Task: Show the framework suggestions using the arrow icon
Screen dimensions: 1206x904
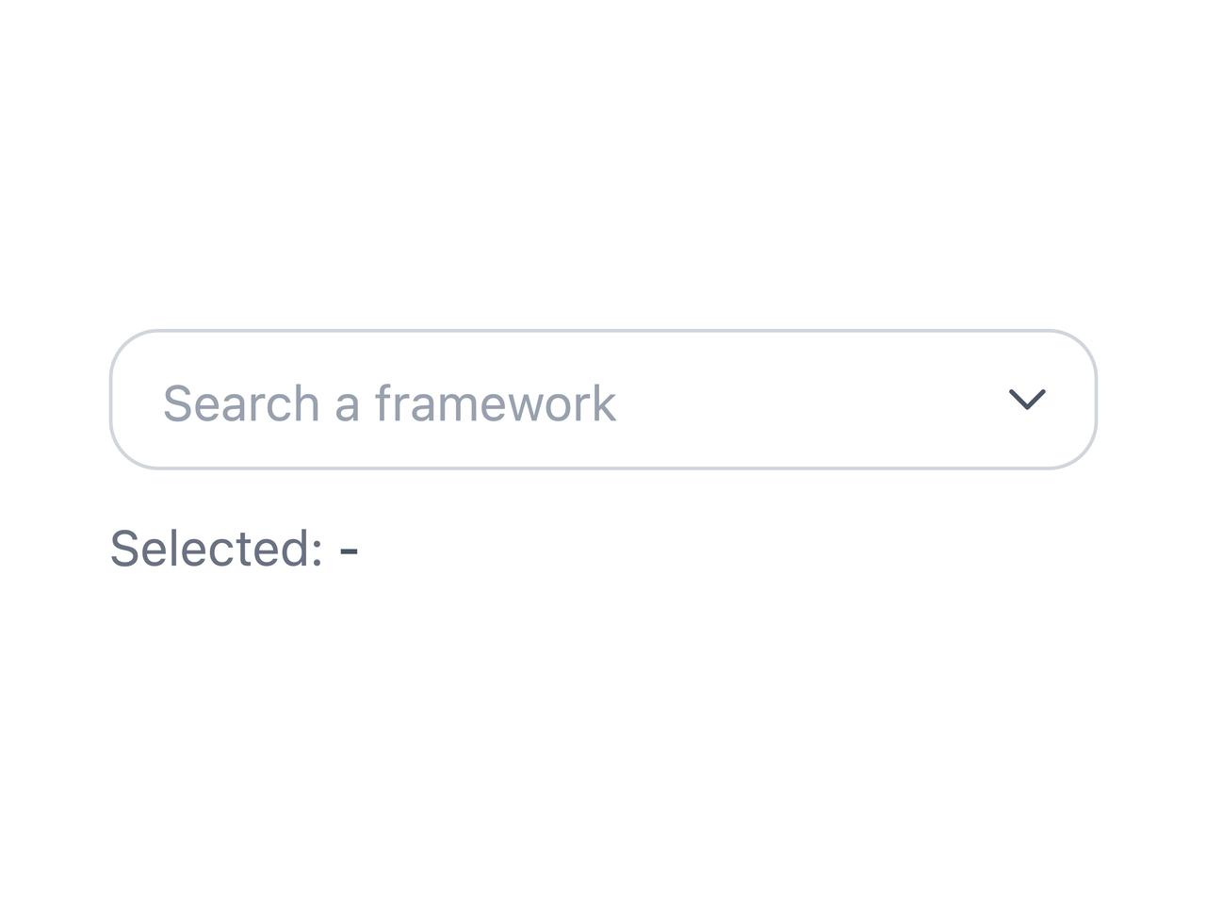Action: coord(1027,400)
